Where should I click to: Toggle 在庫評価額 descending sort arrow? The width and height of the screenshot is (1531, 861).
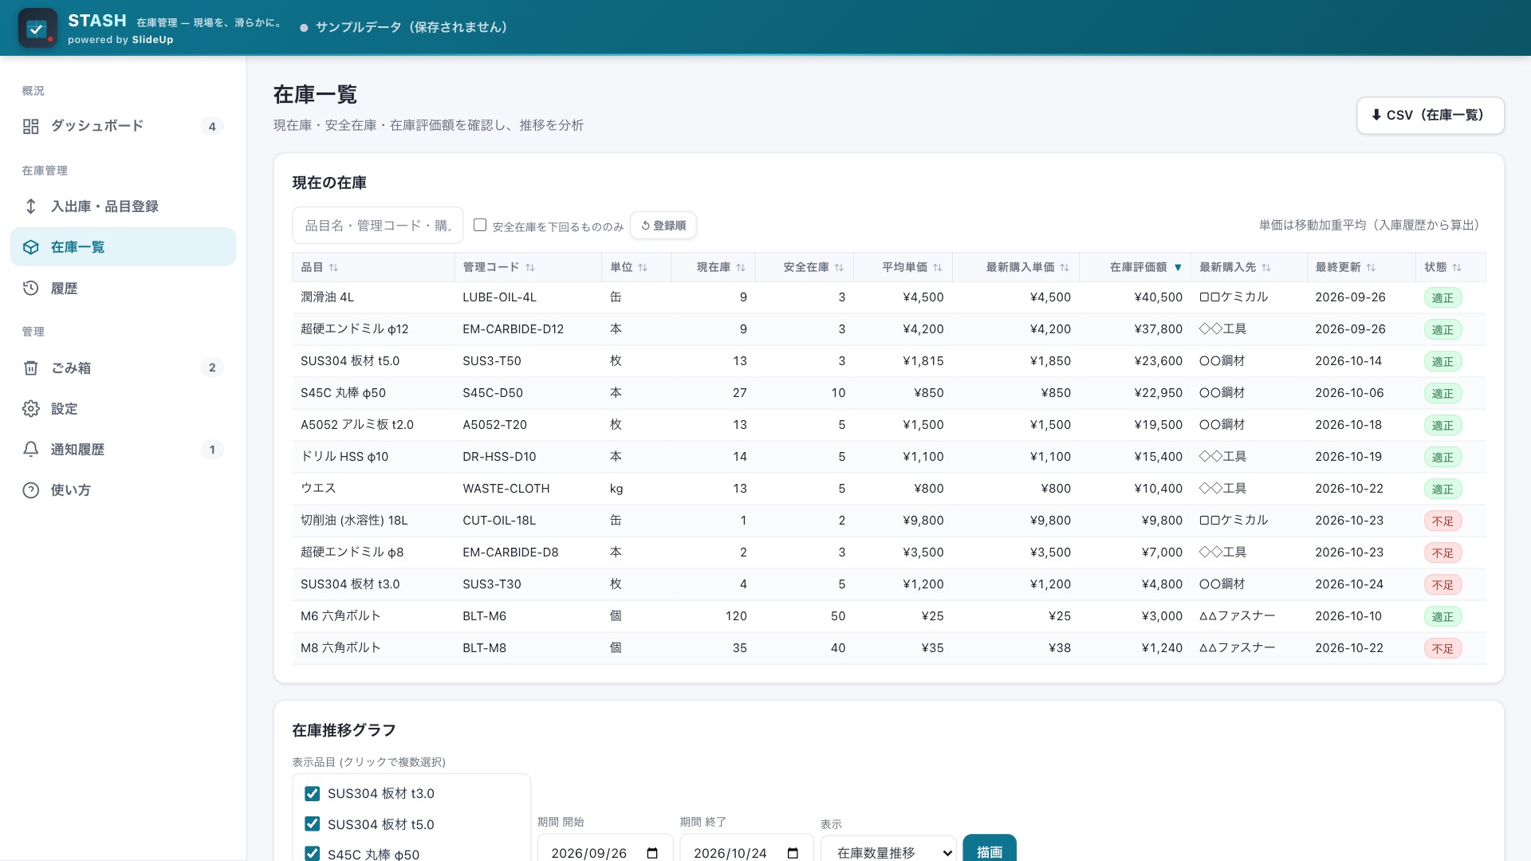1178,268
